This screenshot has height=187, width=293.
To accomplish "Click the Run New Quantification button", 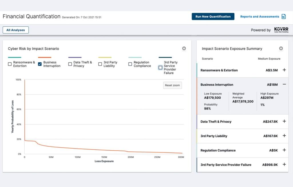I will 213,17.
